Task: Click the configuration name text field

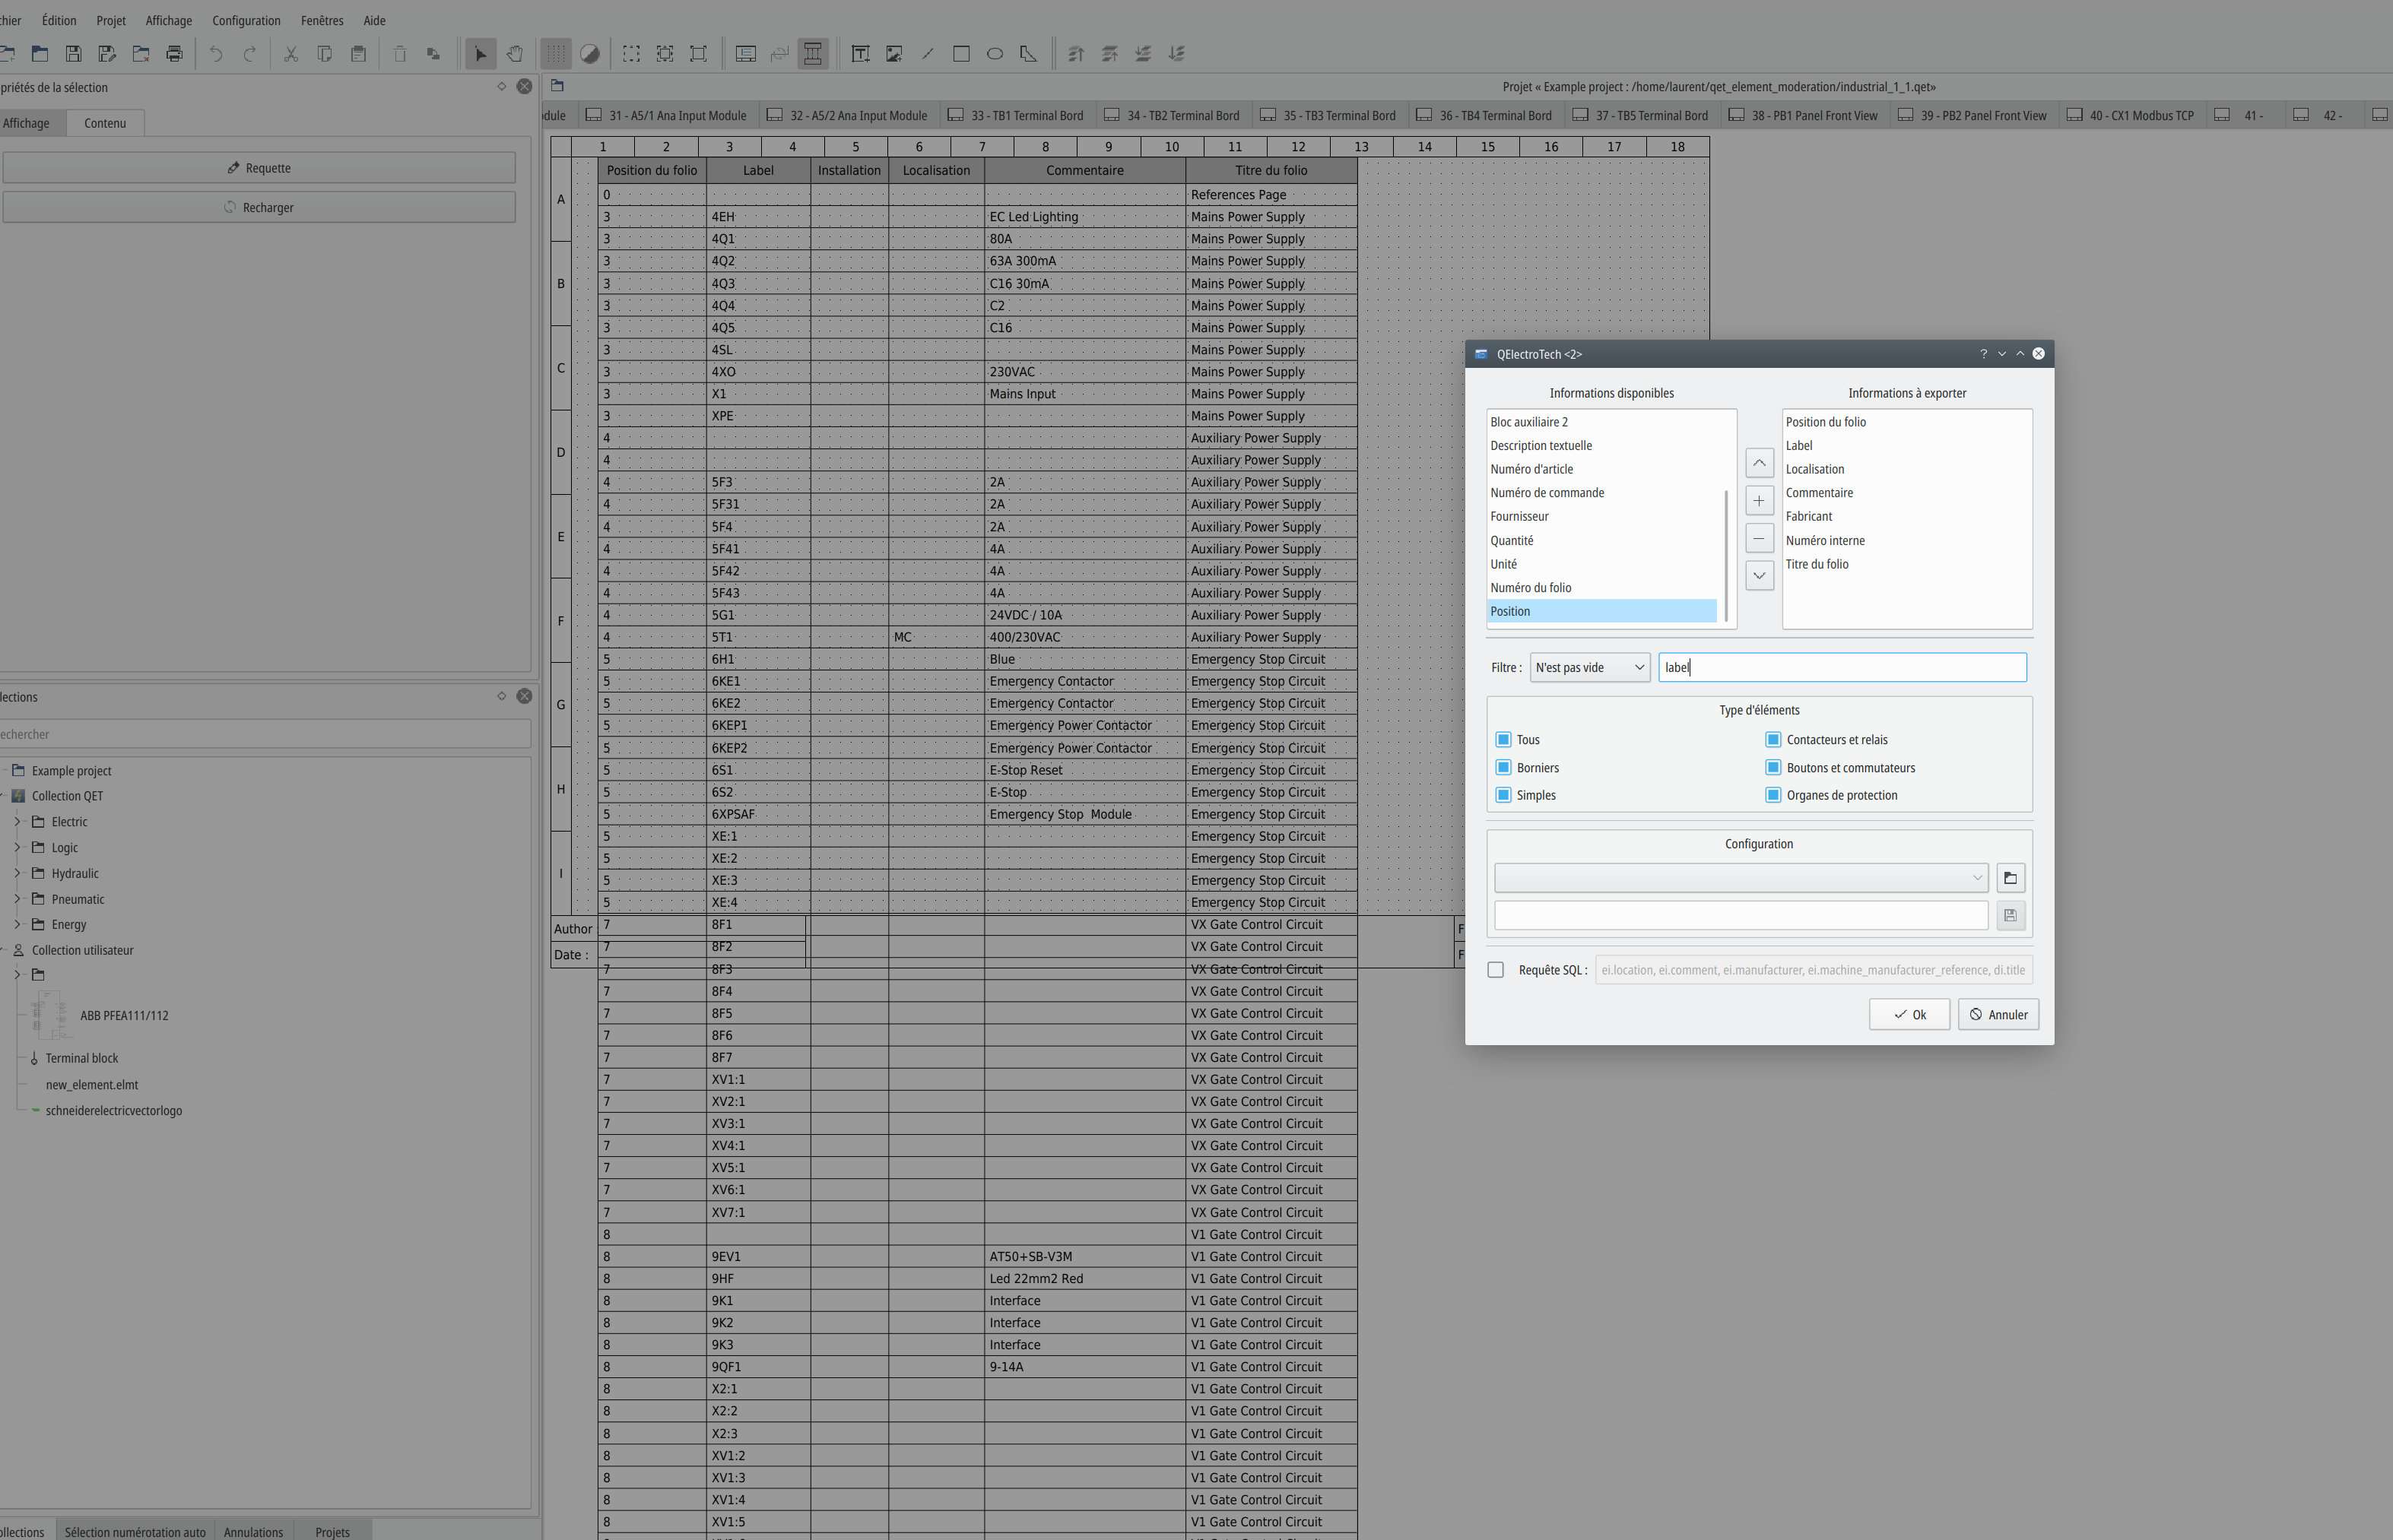Action: 1741,915
